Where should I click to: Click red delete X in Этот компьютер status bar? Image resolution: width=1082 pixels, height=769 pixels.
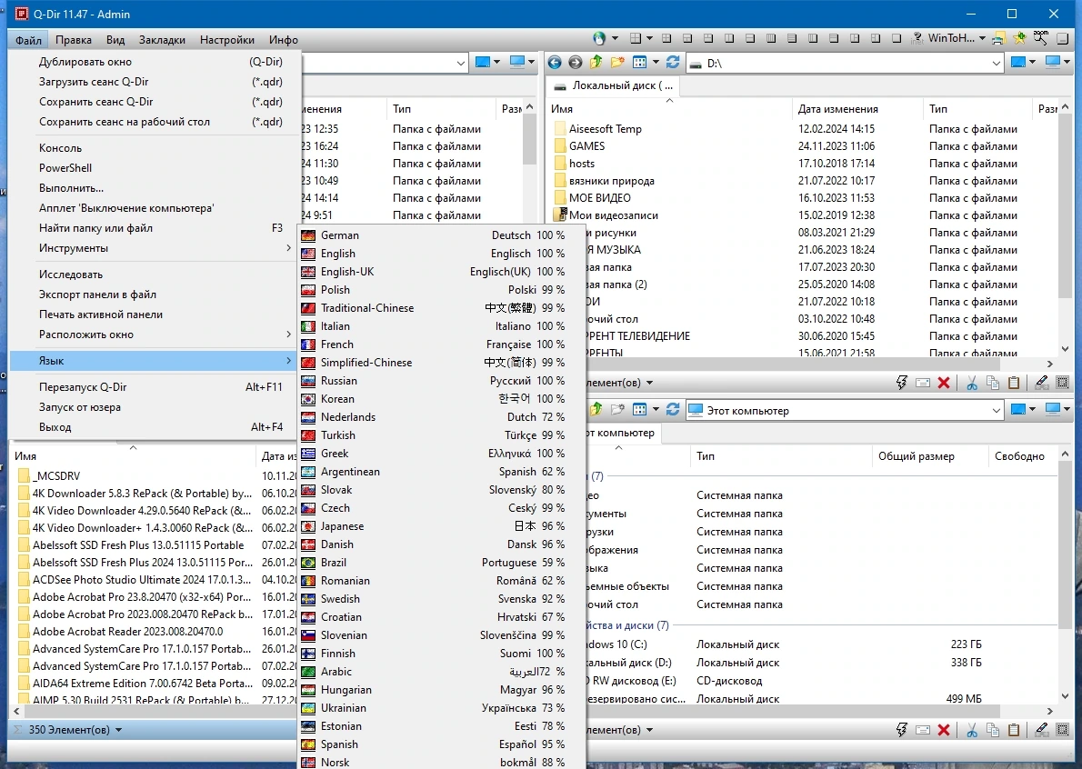click(944, 730)
